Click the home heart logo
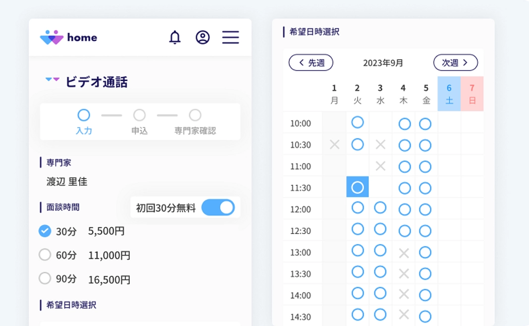Screen dimensions: 529x326 (52, 38)
